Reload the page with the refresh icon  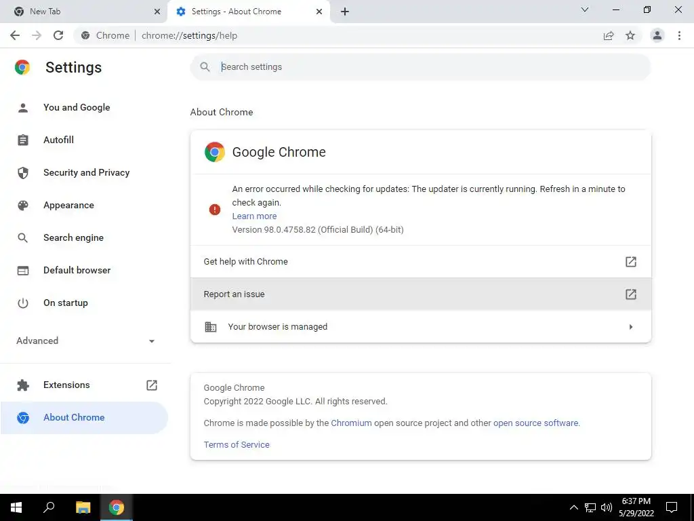click(x=58, y=35)
